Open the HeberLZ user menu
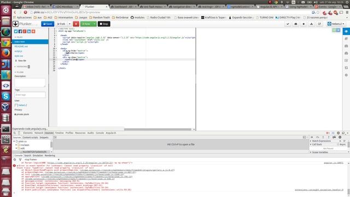The width and height of the screenshot is (350, 197). point(336,24)
